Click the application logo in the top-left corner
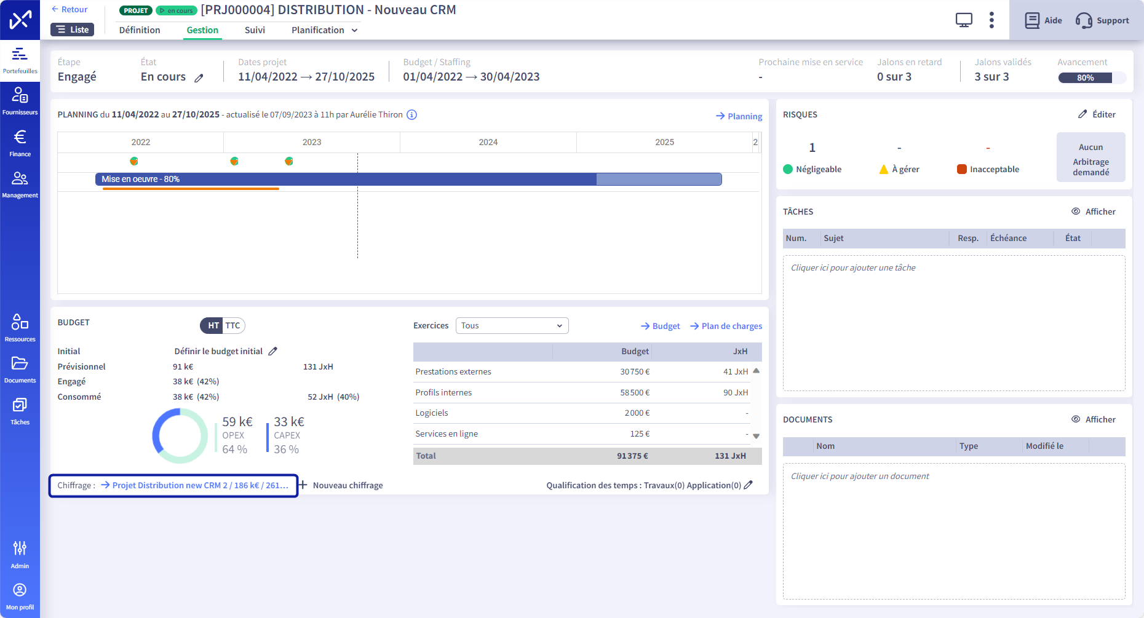1144x618 pixels. pos(20,20)
